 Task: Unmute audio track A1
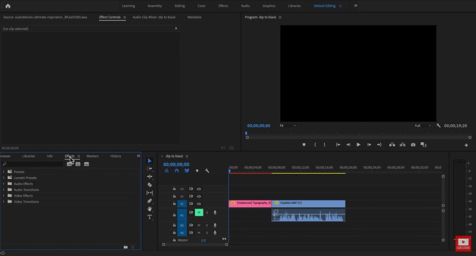click(x=199, y=213)
